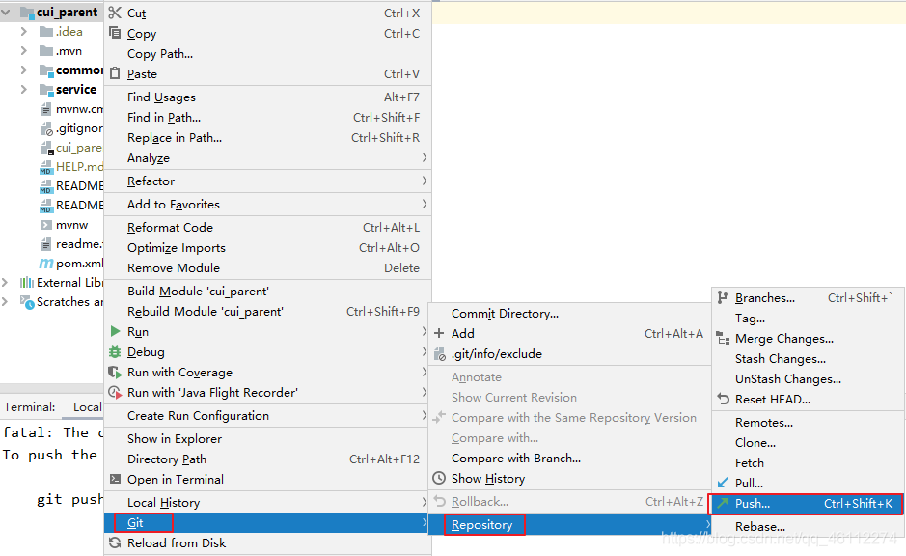Expand Scratches and Consoles node

(5, 302)
